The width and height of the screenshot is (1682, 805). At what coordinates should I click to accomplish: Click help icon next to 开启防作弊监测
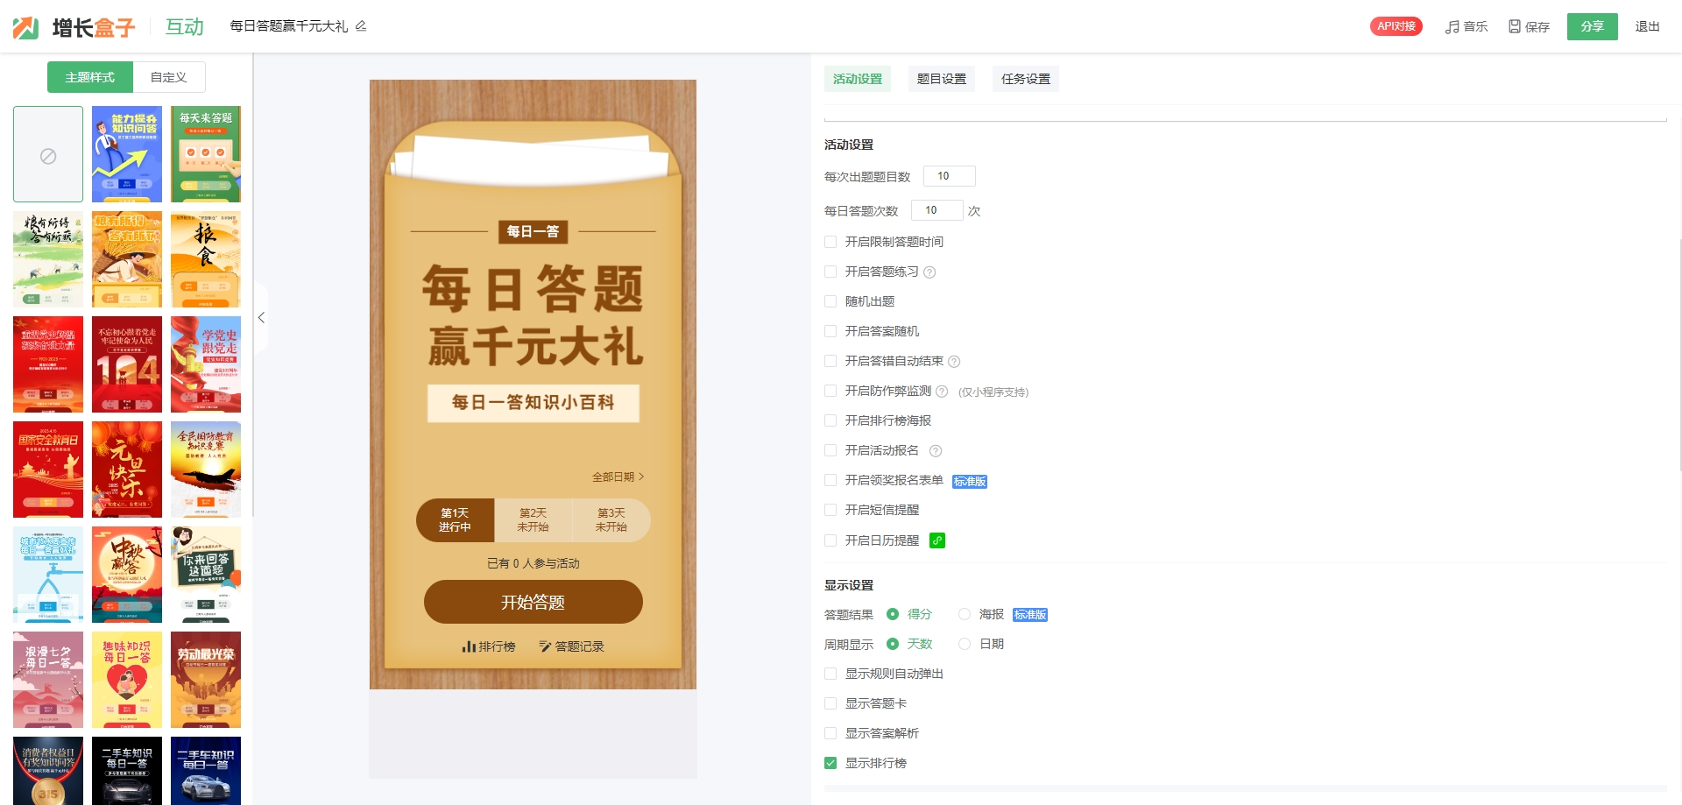[x=942, y=392]
